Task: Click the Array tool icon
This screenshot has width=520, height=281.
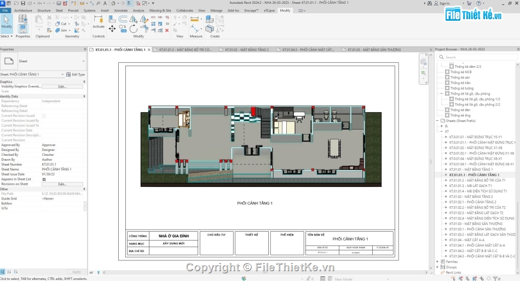Action: pos(153,24)
